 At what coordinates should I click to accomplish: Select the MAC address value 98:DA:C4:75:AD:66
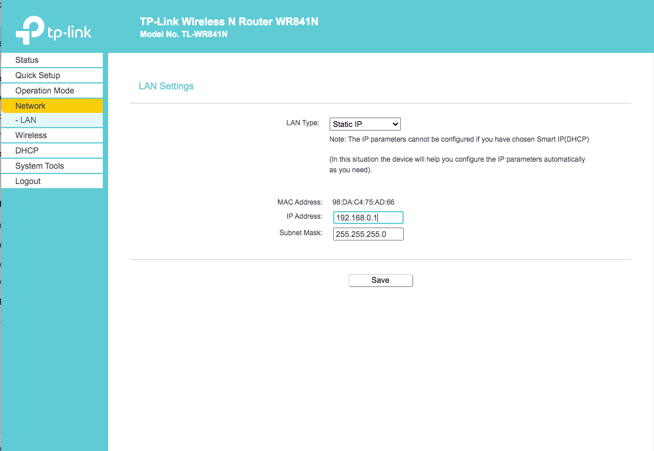(x=363, y=202)
